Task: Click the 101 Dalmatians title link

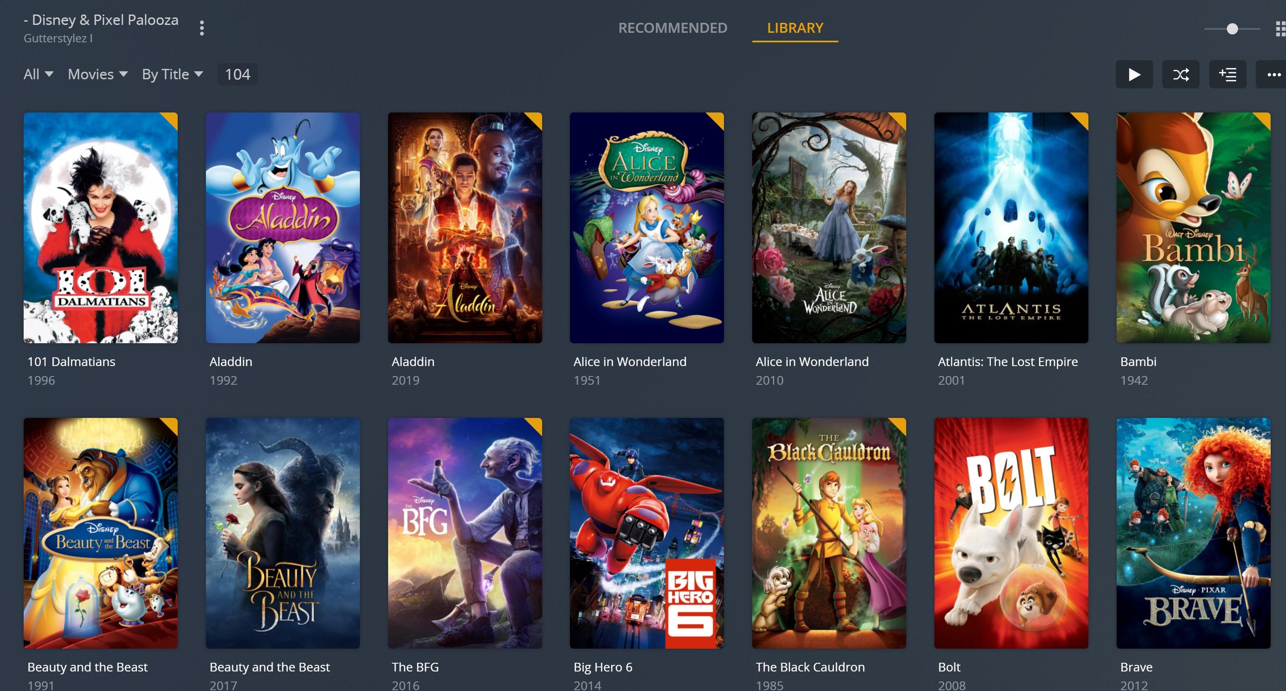Action: coord(71,361)
